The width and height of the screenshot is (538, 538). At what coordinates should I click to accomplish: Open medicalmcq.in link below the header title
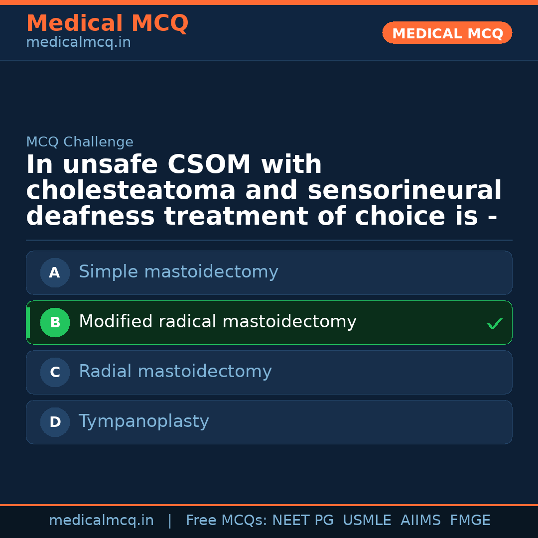pyautogui.click(x=78, y=42)
